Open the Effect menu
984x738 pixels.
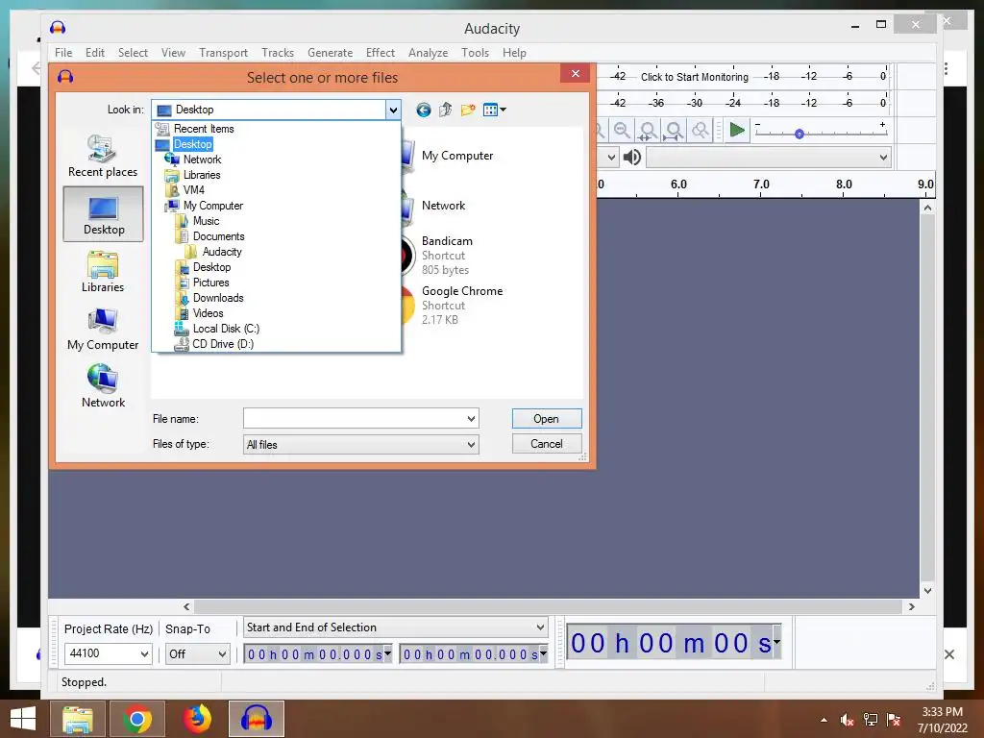pyautogui.click(x=381, y=53)
